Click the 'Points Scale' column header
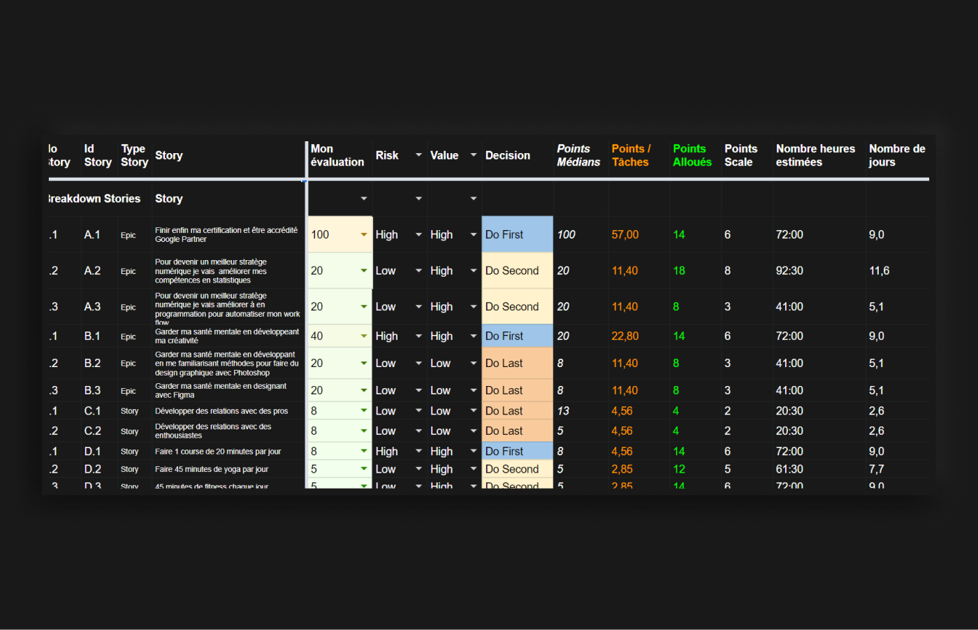This screenshot has height=630, width=978. [740, 155]
